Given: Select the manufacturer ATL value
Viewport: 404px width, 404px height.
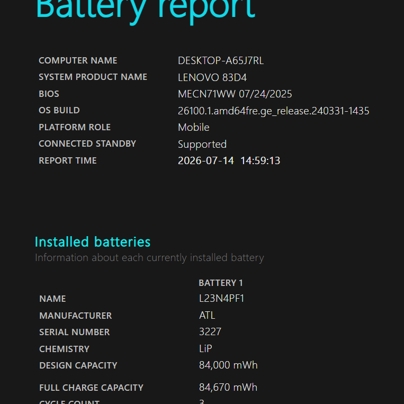Looking at the screenshot, I should [x=207, y=316].
